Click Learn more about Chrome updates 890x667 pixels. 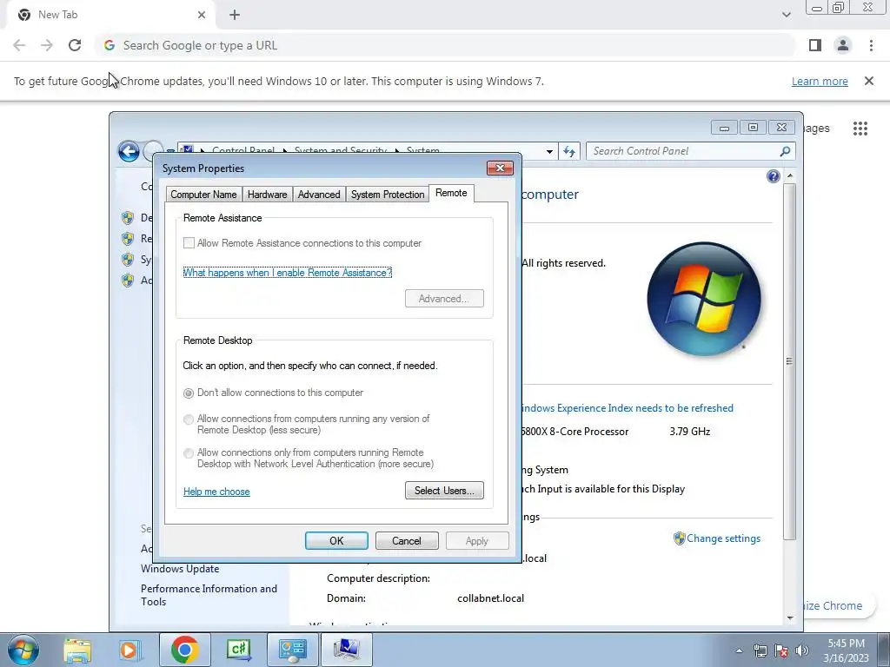pos(820,82)
